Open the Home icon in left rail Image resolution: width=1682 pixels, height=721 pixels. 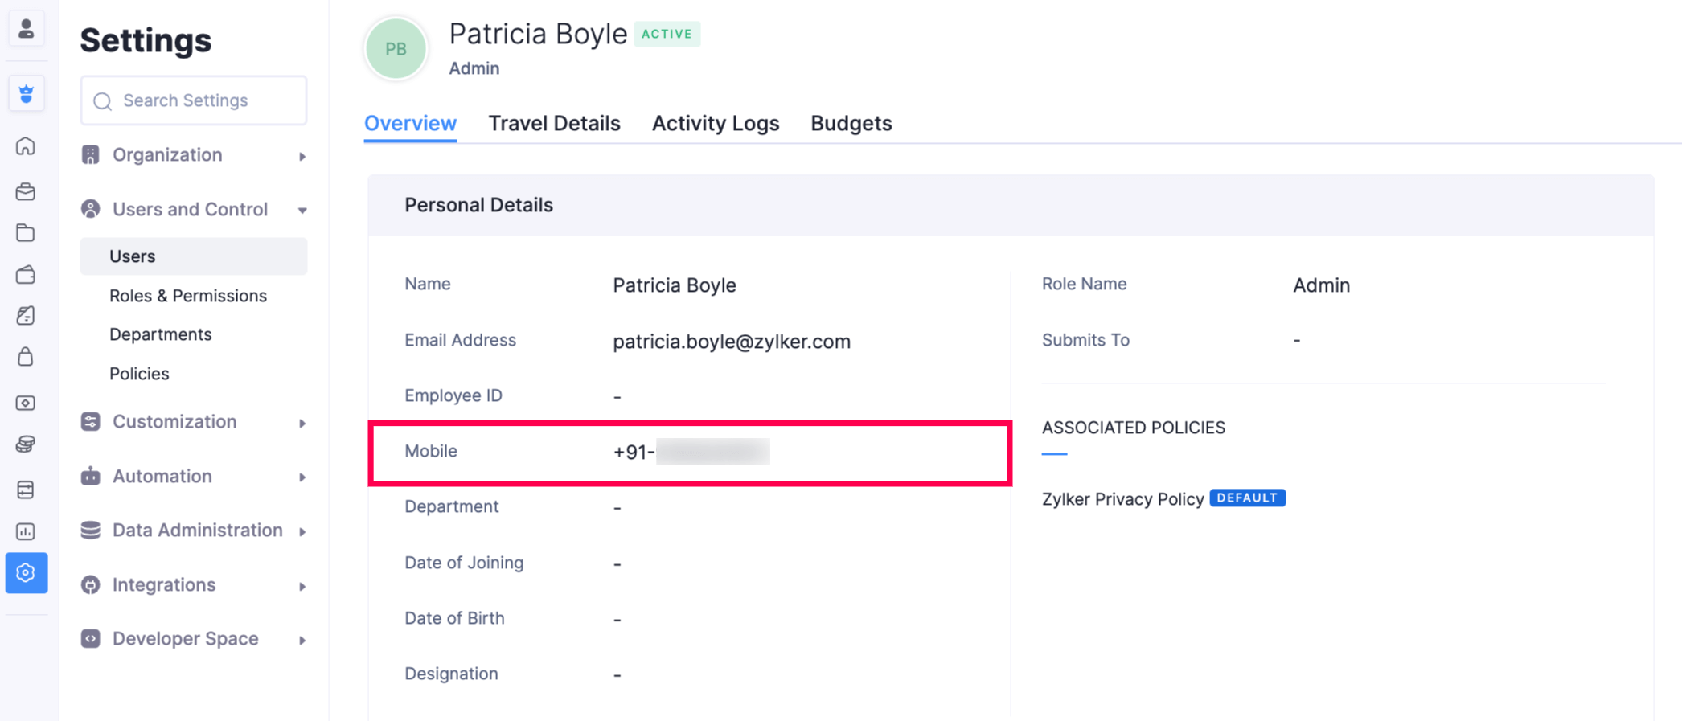click(26, 146)
